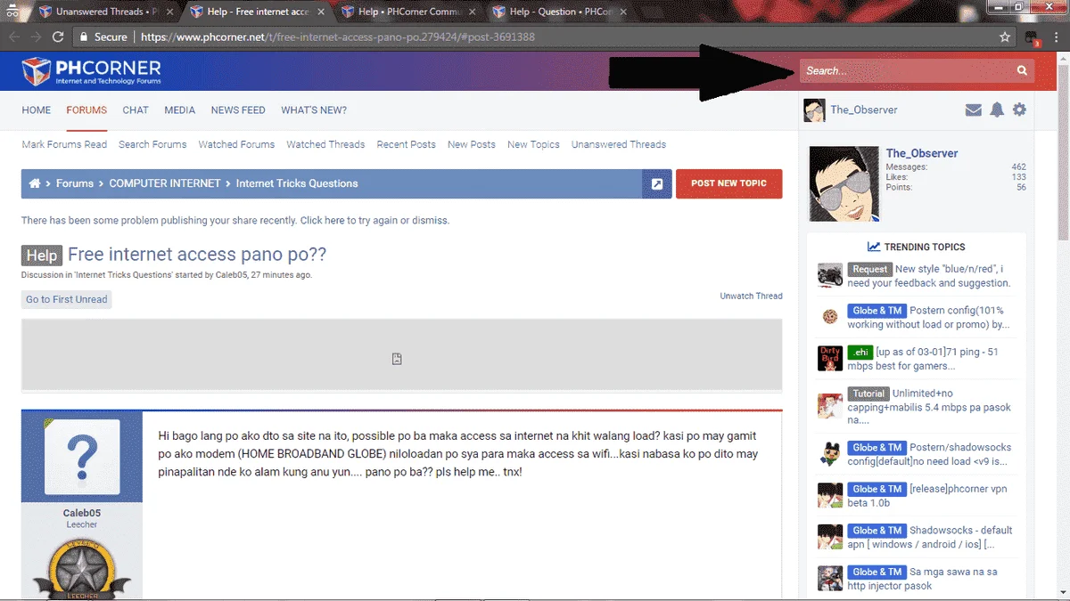Click the PHCorner logo
This screenshot has width=1070, height=601.
point(91,71)
